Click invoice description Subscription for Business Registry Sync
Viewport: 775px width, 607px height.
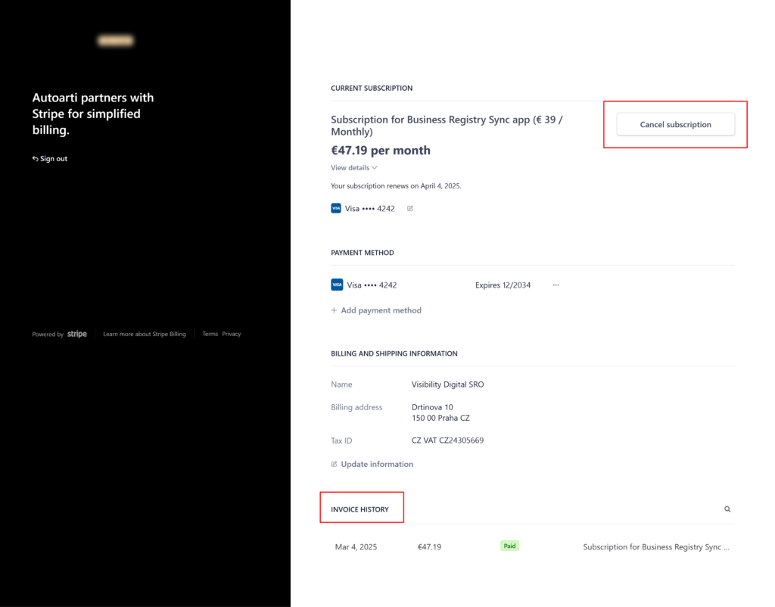click(656, 546)
